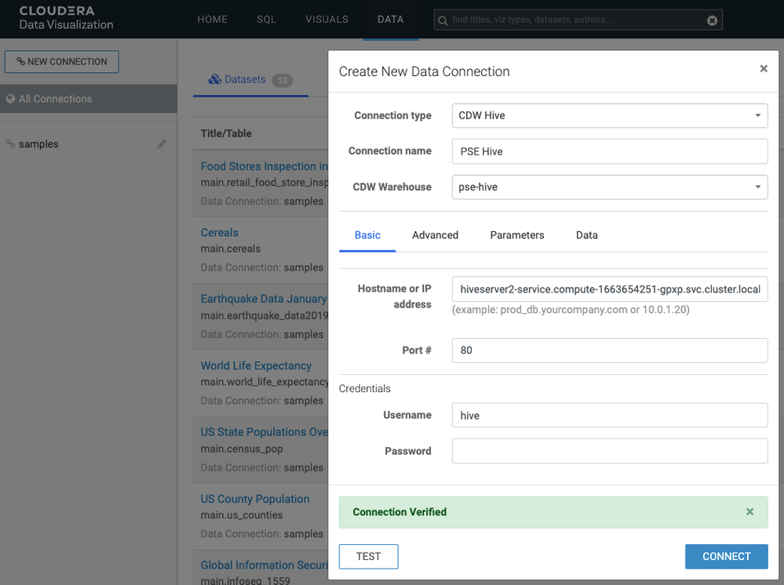Open the Connection type dropdown
Image resolution: width=784 pixels, height=585 pixels.
click(x=610, y=115)
